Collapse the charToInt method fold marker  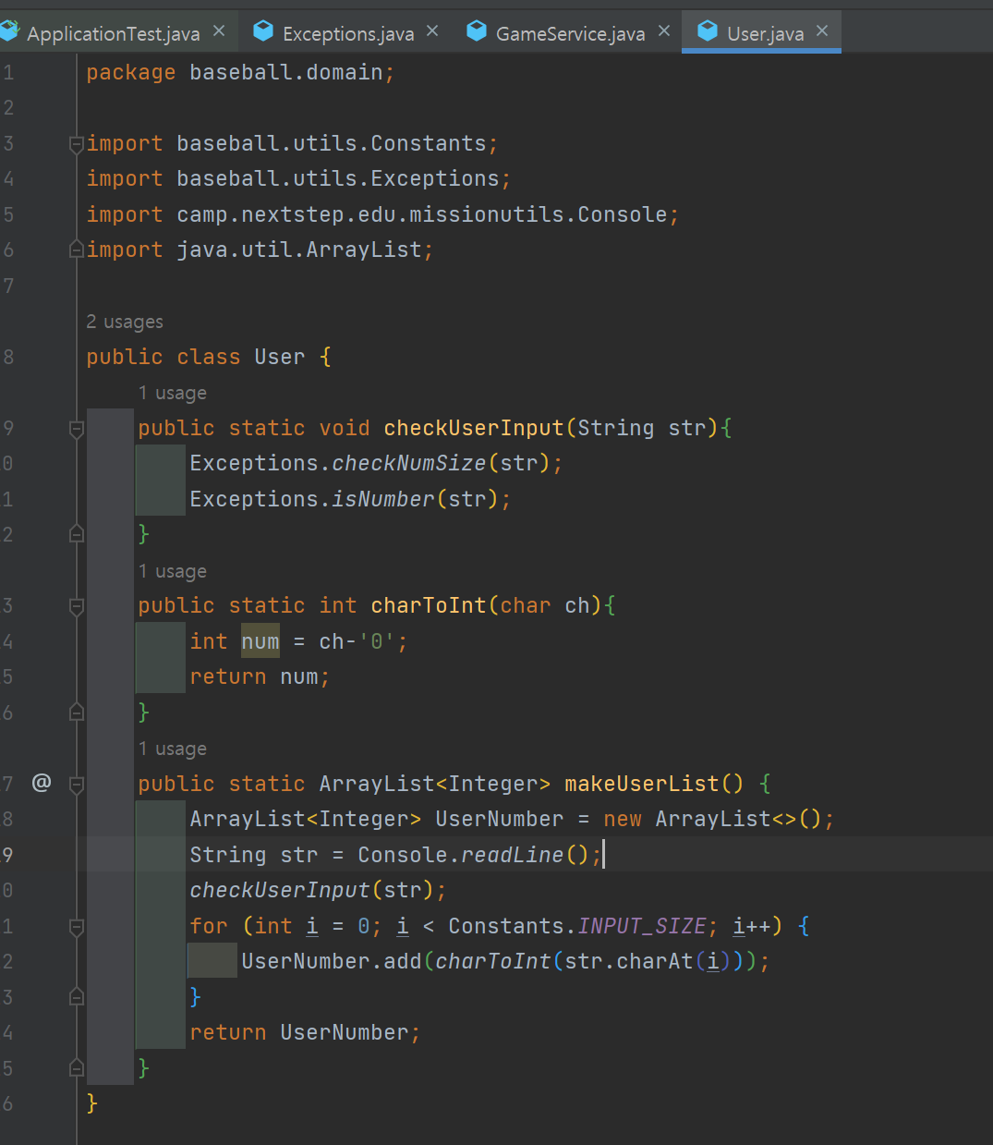(77, 606)
